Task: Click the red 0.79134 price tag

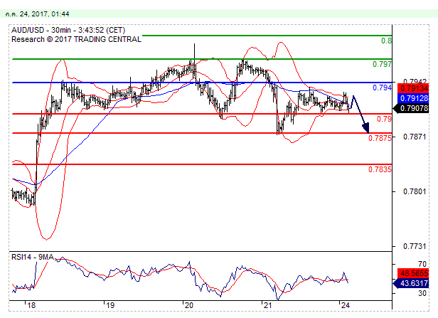Action: pyautogui.click(x=413, y=88)
